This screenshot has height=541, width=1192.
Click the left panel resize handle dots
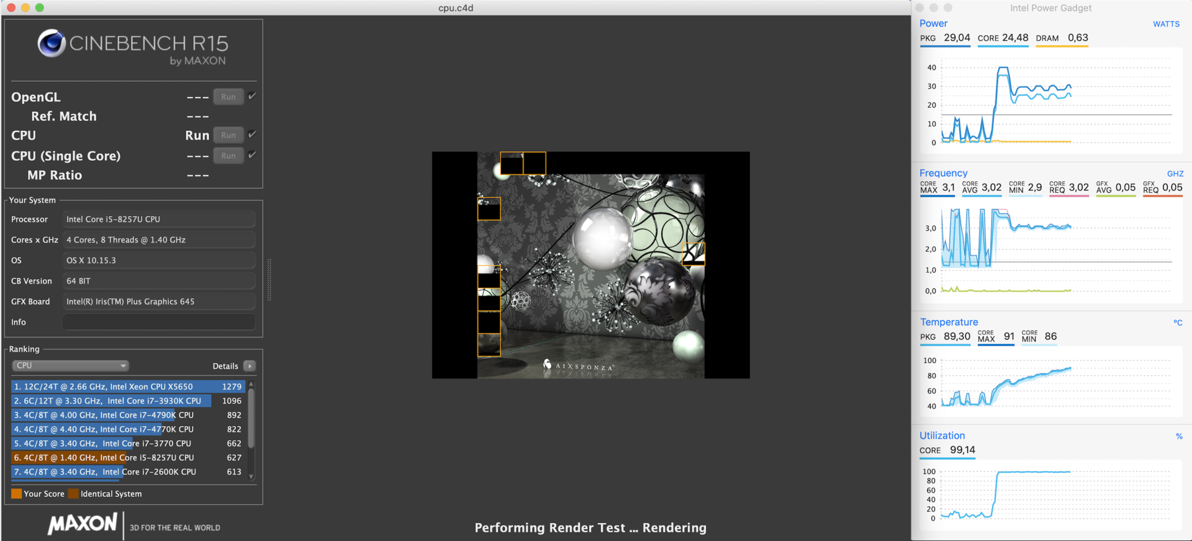tap(269, 280)
